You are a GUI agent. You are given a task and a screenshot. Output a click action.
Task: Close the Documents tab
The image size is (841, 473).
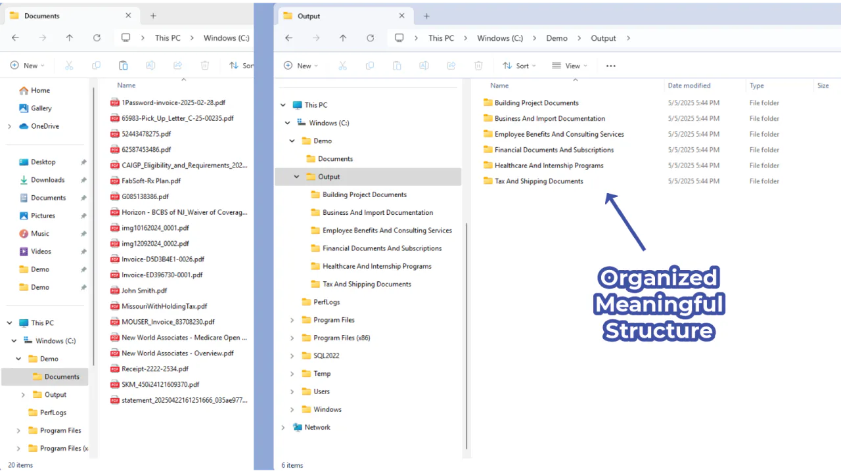coord(128,16)
